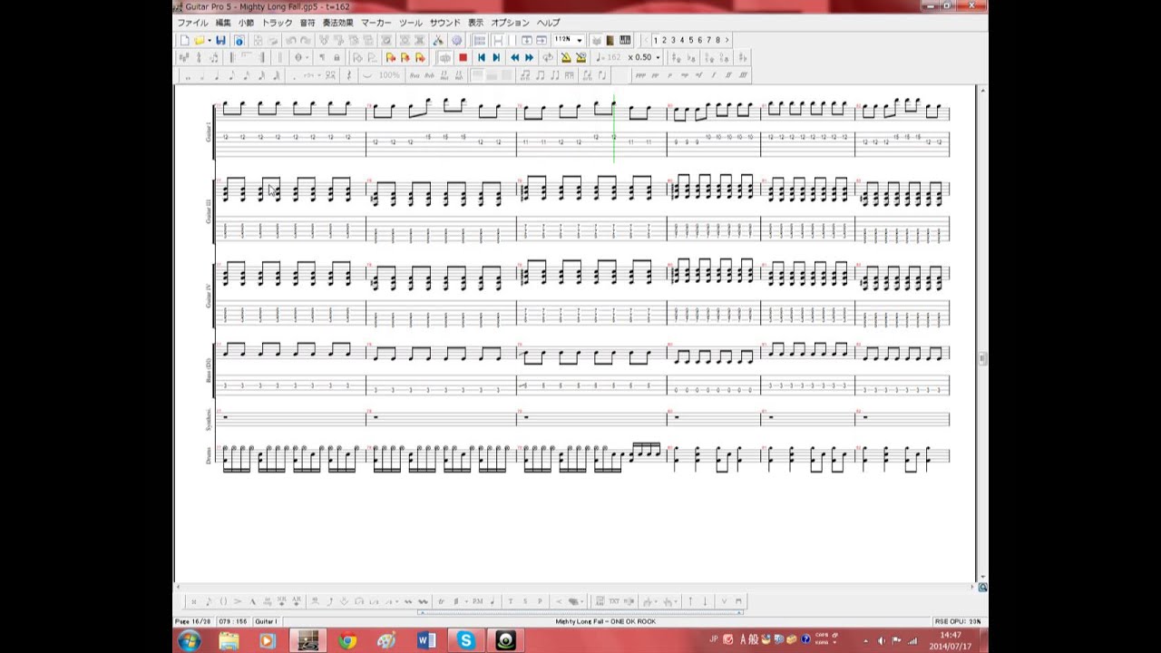Select the first orange play-from marker icon
This screenshot has width=1161, height=653.
tap(390, 57)
